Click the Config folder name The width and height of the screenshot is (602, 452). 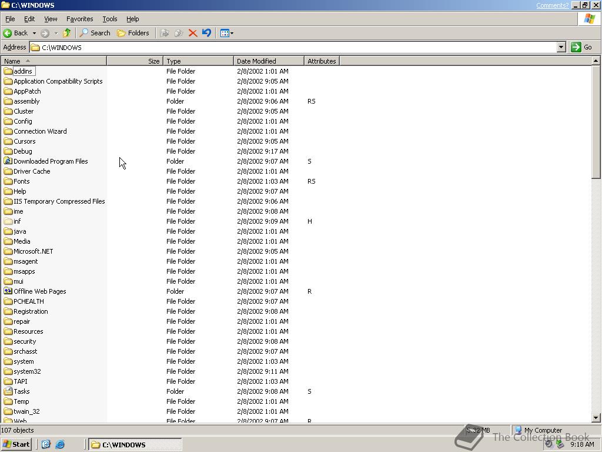coord(23,121)
